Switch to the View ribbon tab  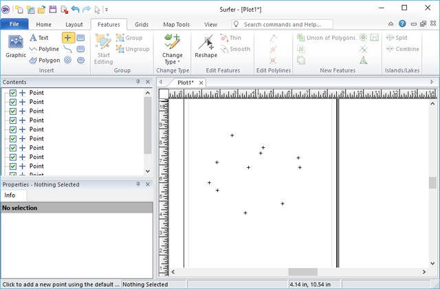(211, 25)
